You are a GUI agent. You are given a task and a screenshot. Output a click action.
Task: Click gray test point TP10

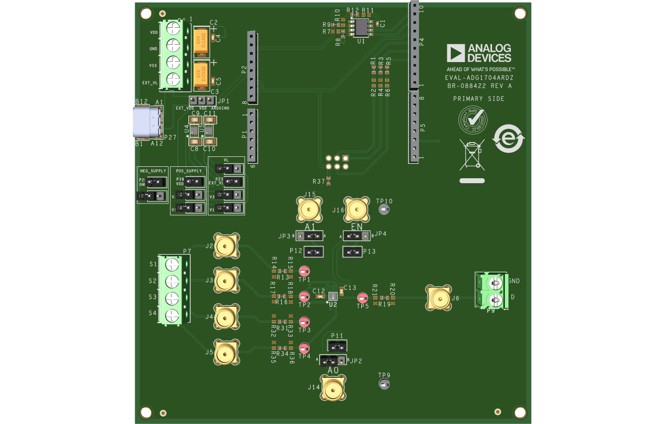pyautogui.click(x=384, y=210)
